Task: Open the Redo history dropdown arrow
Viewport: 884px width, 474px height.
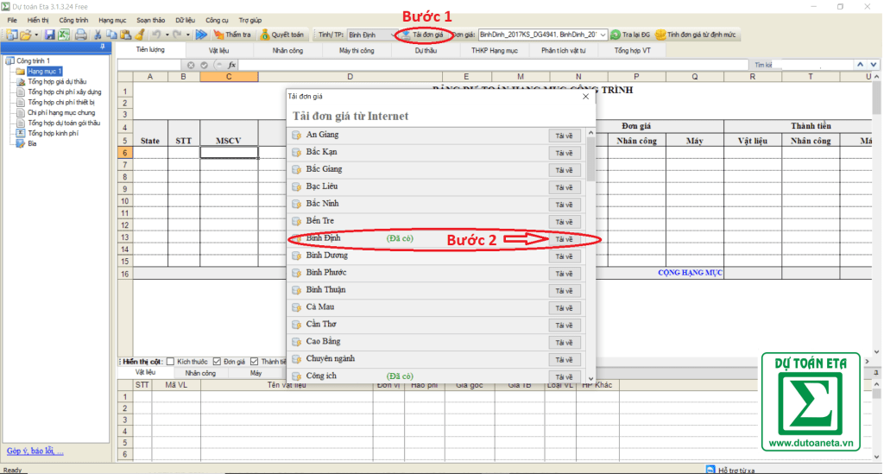Action: tap(187, 35)
